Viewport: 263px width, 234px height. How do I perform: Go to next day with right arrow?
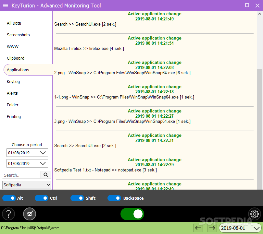click(212, 228)
